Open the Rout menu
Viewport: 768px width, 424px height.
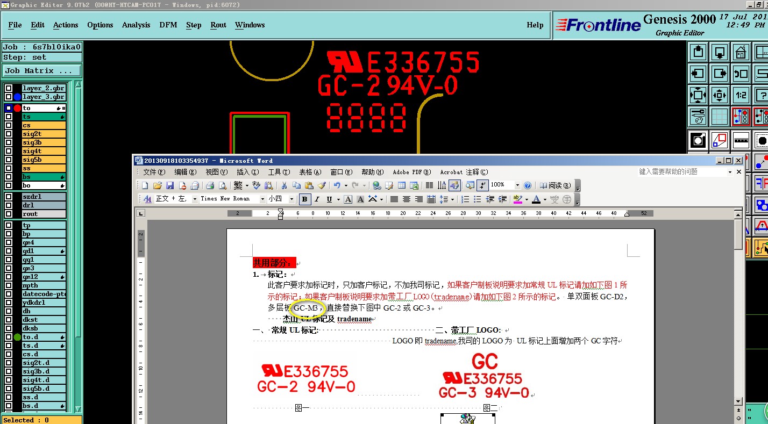[x=218, y=25]
